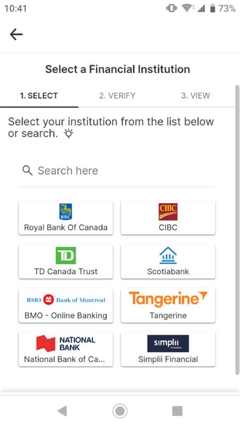Tap the Android recent apps square
The width and height of the screenshot is (240, 427).
click(177, 411)
